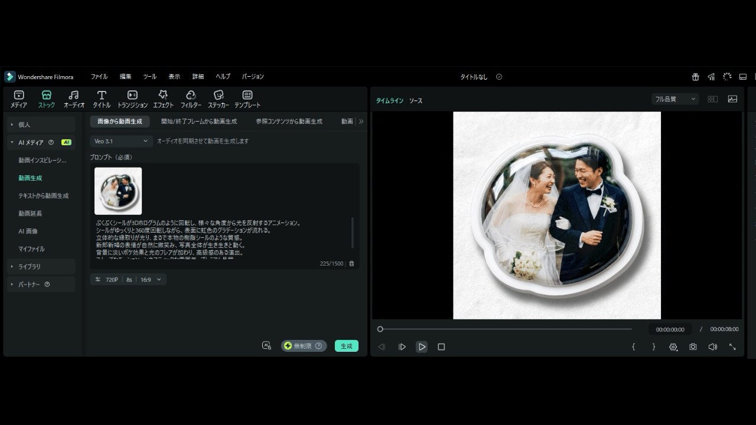Open the gift box icon in the title bar
The image size is (756, 425).
tap(696, 77)
